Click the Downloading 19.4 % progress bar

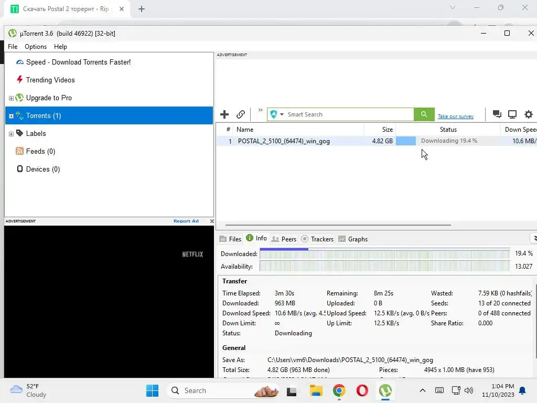(x=448, y=141)
